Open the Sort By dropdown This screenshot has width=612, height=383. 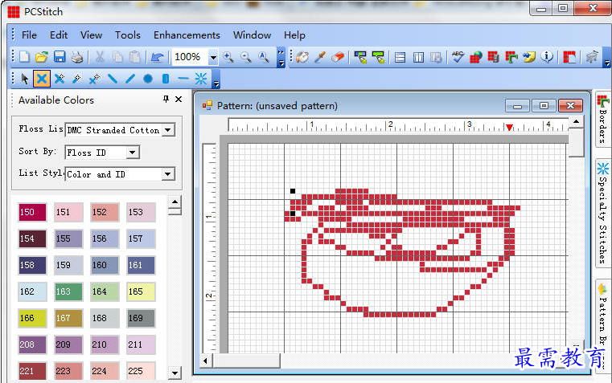click(133, 153)
